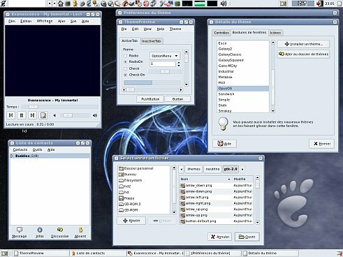Click the Nom column sort arrow

(x=229, y=179)
